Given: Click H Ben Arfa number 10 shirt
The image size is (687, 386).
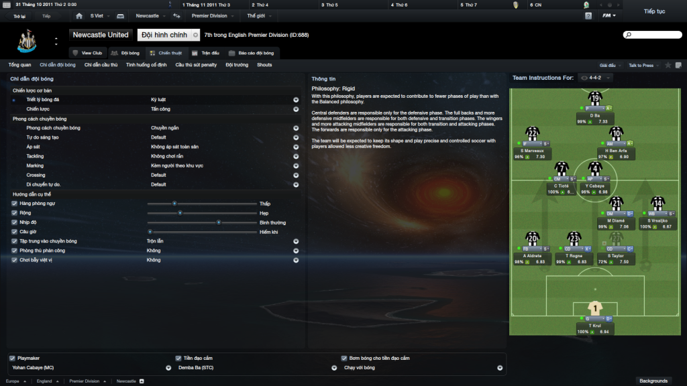Looking at the screenshot, I should coord(616,133).
